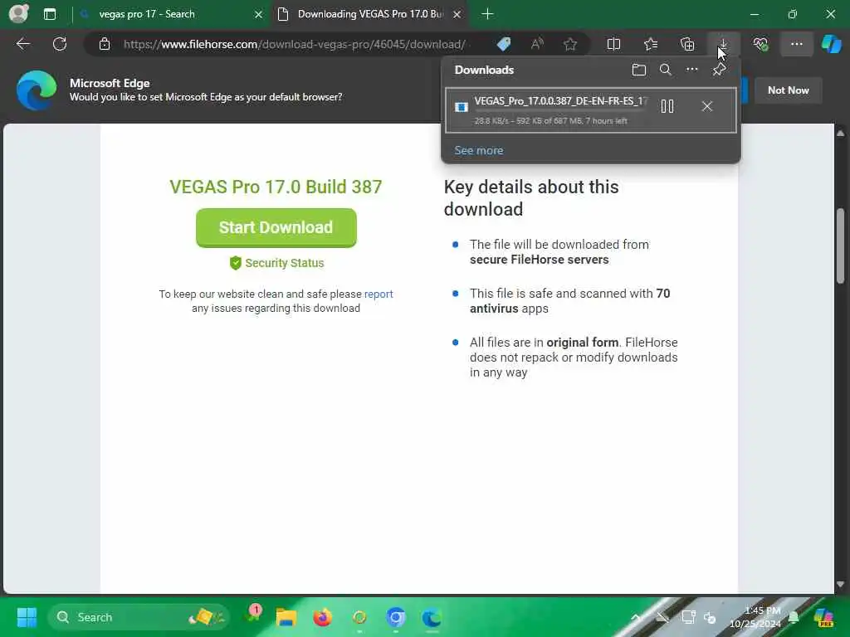This screenshot has width=850, height=637.
Task: Open the Collections icon
Action: point(687,44)
